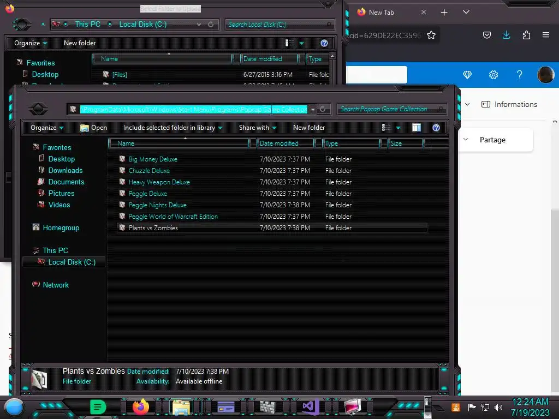Click New folder in the back upload dialog
Screen dimensions: 559x419
(x=80, y=43)
